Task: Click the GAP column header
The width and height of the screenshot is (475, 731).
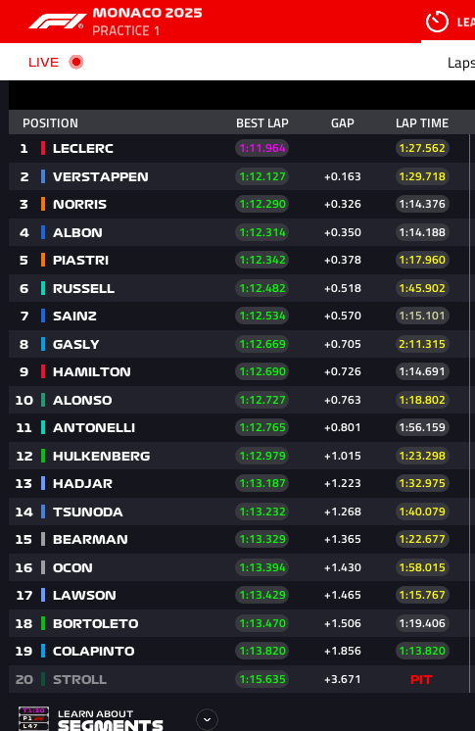Action: point(343,123)
